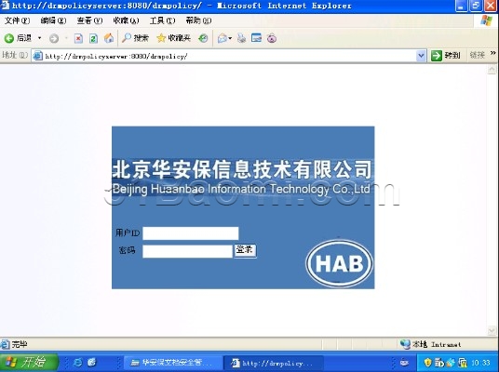Open Search with the magnifier icon

pyautogui.click(x=127, y=38)
